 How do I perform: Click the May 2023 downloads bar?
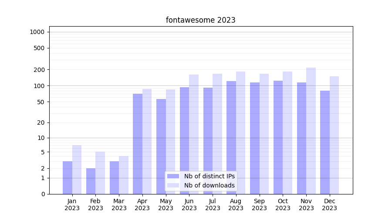(x=170, y=142)
